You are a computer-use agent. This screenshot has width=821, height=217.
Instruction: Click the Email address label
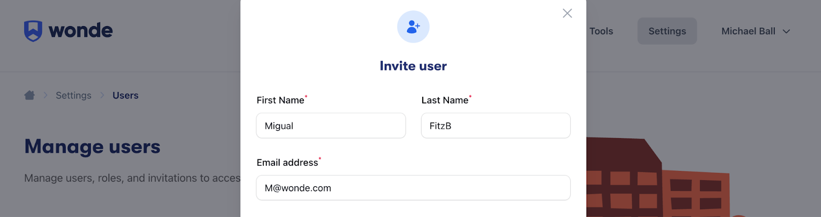point(287,163)
